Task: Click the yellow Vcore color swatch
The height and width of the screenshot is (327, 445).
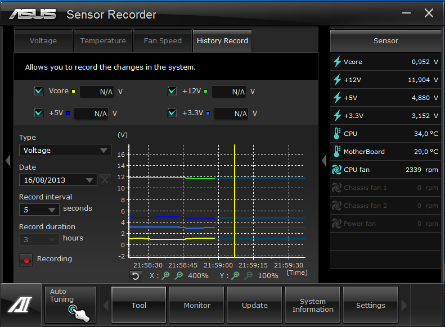Action: pyautogui.click(x=73, y=91)
